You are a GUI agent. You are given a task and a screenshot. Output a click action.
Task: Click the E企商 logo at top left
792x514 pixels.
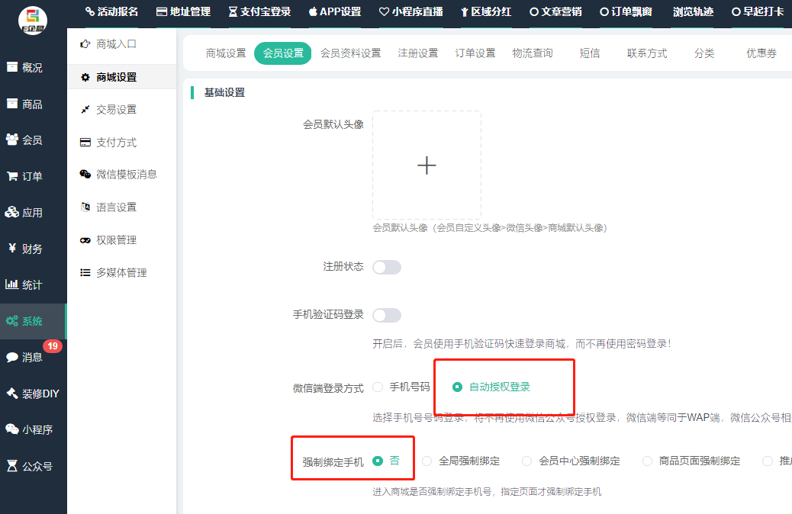pos(32,21)
